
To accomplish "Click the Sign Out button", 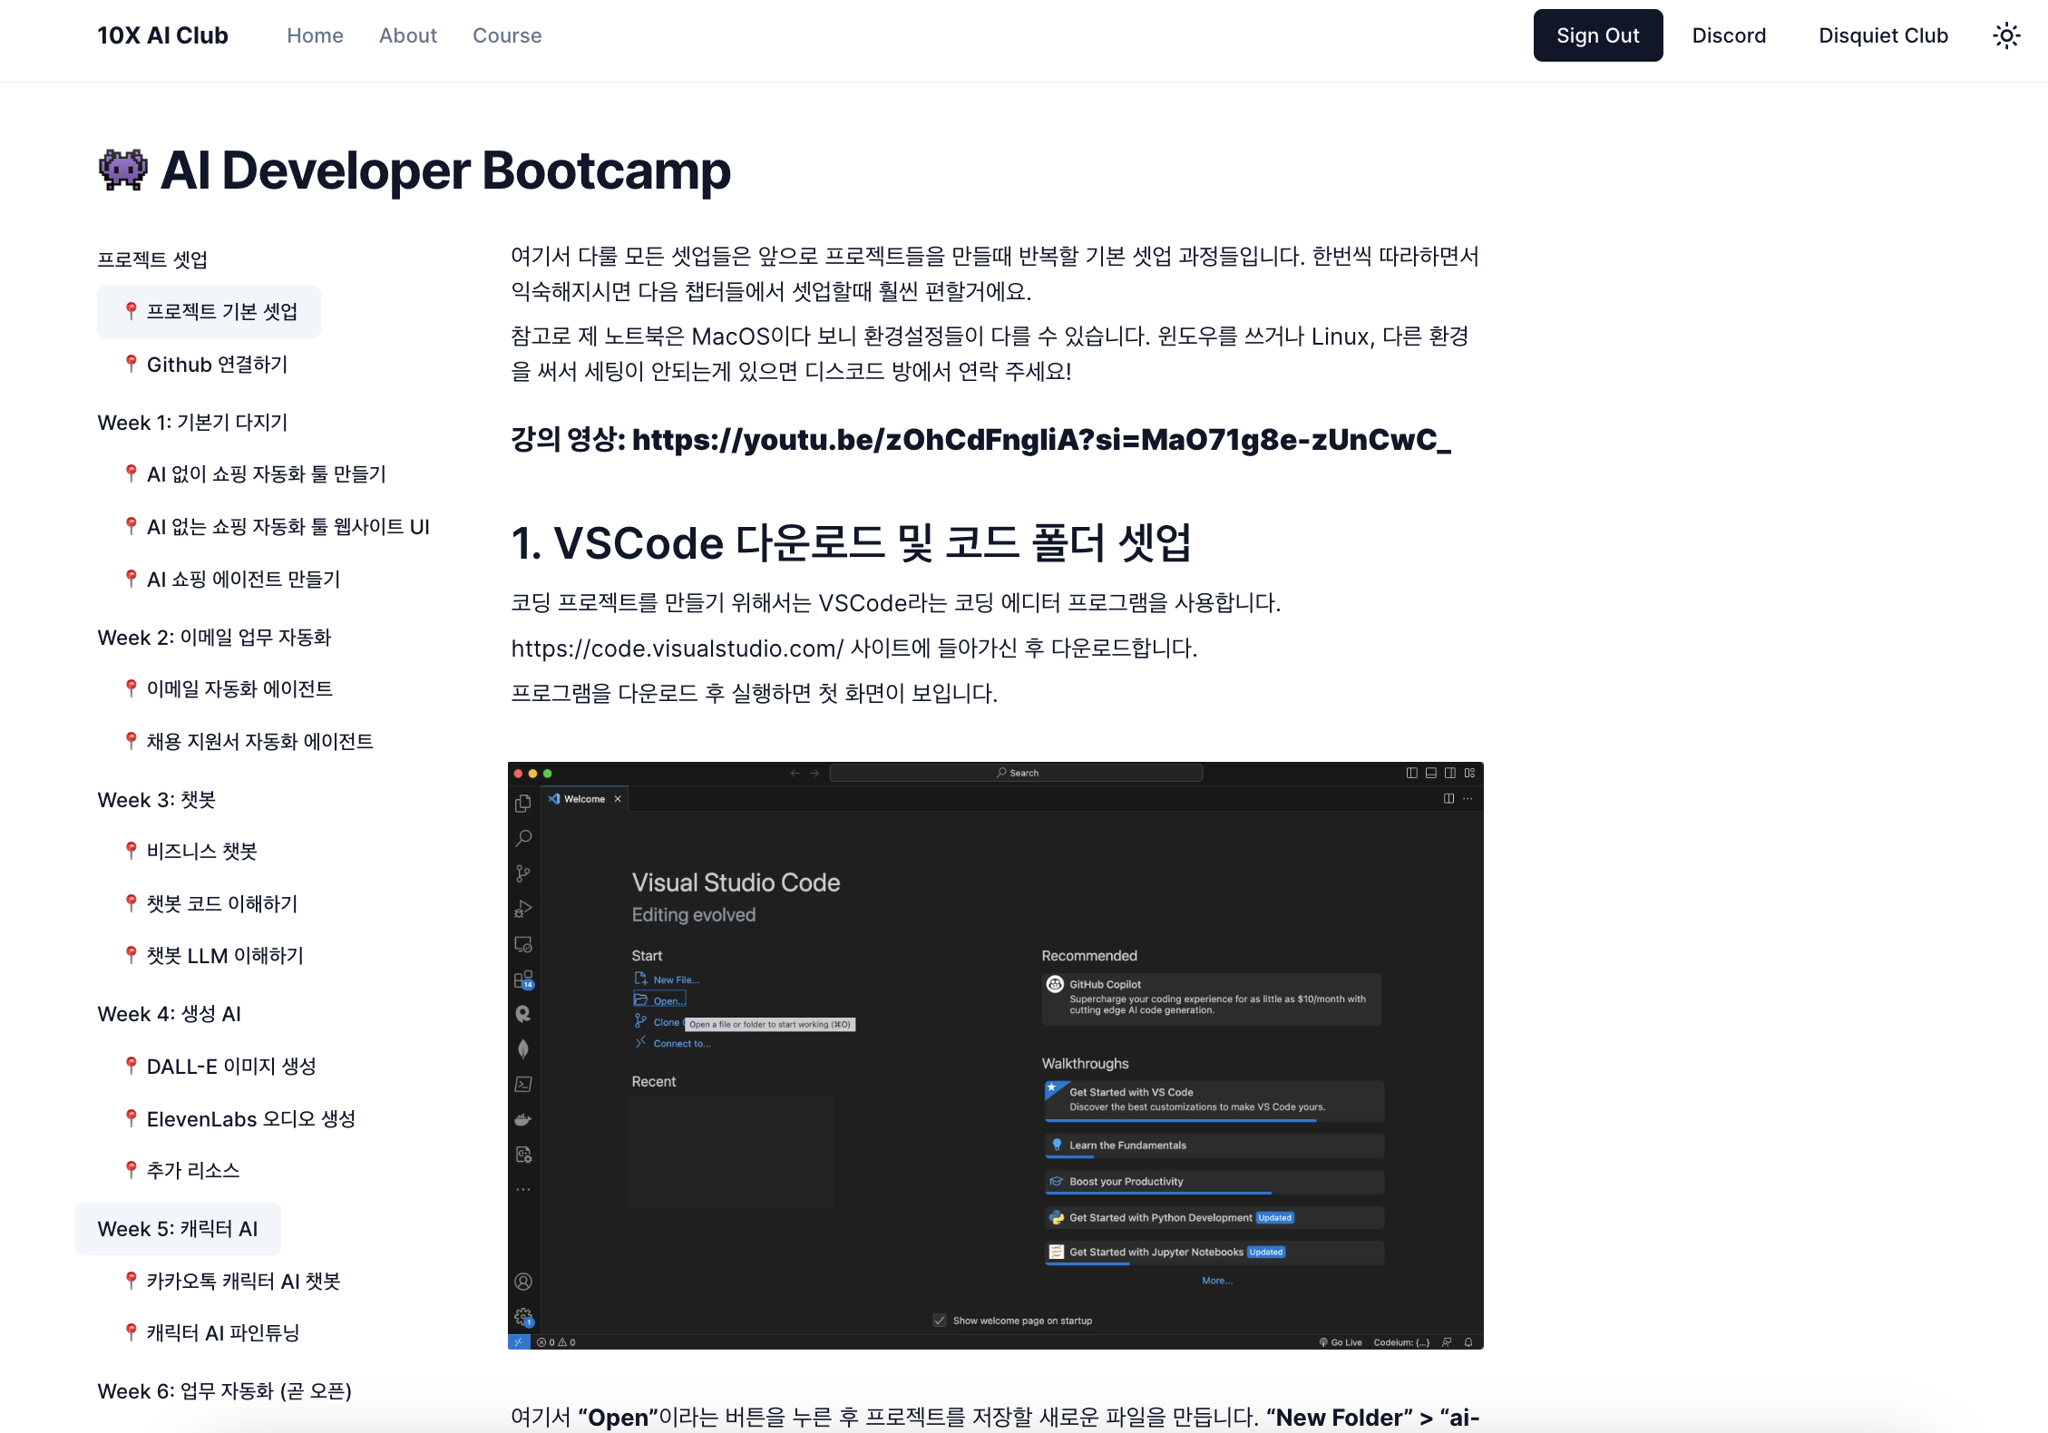I will click(x=1597, y=35).
